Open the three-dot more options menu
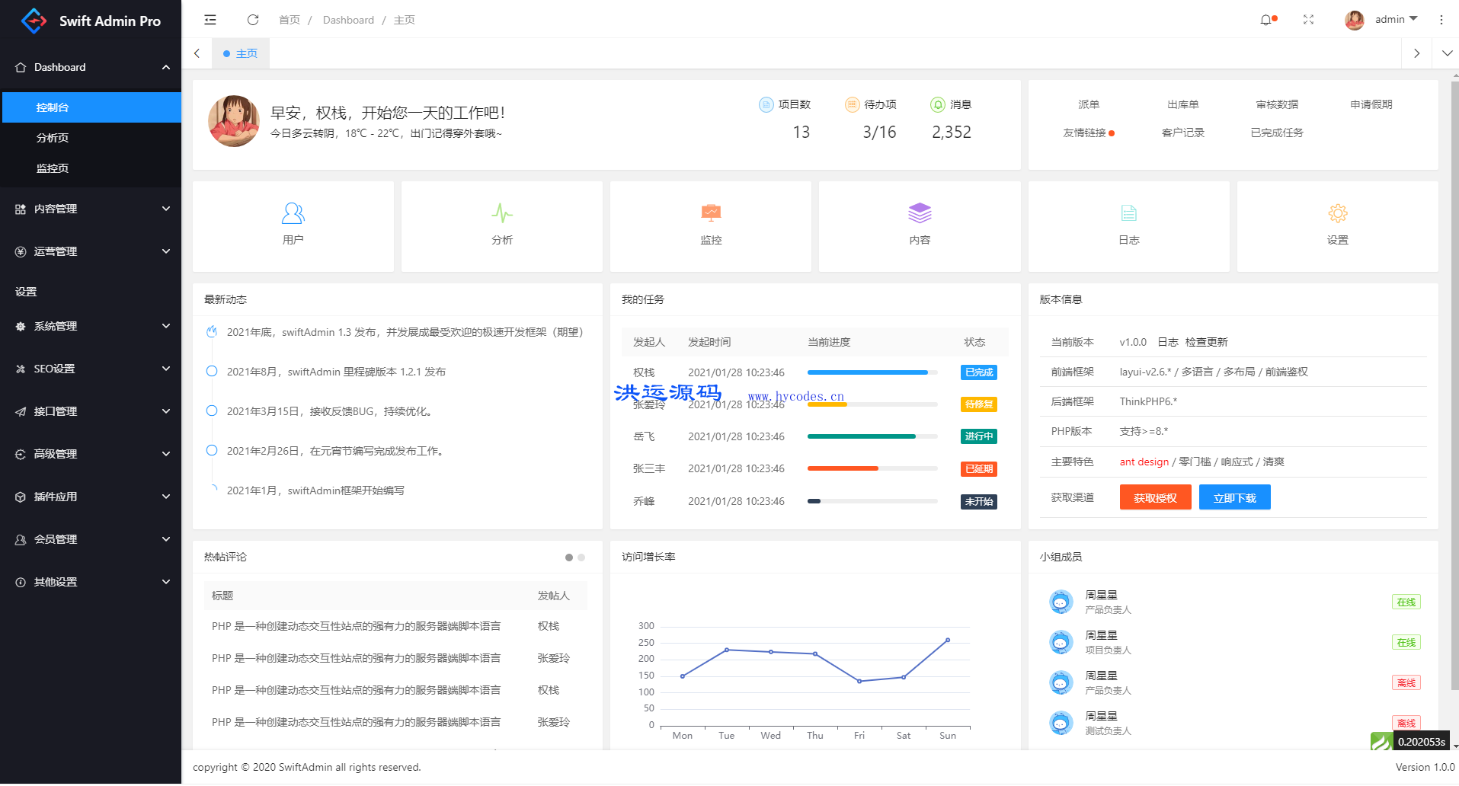1459x786 pixels. coord(1441,20)
